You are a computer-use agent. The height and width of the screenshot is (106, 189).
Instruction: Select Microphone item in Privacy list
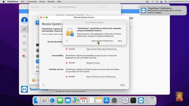(38, 50)
